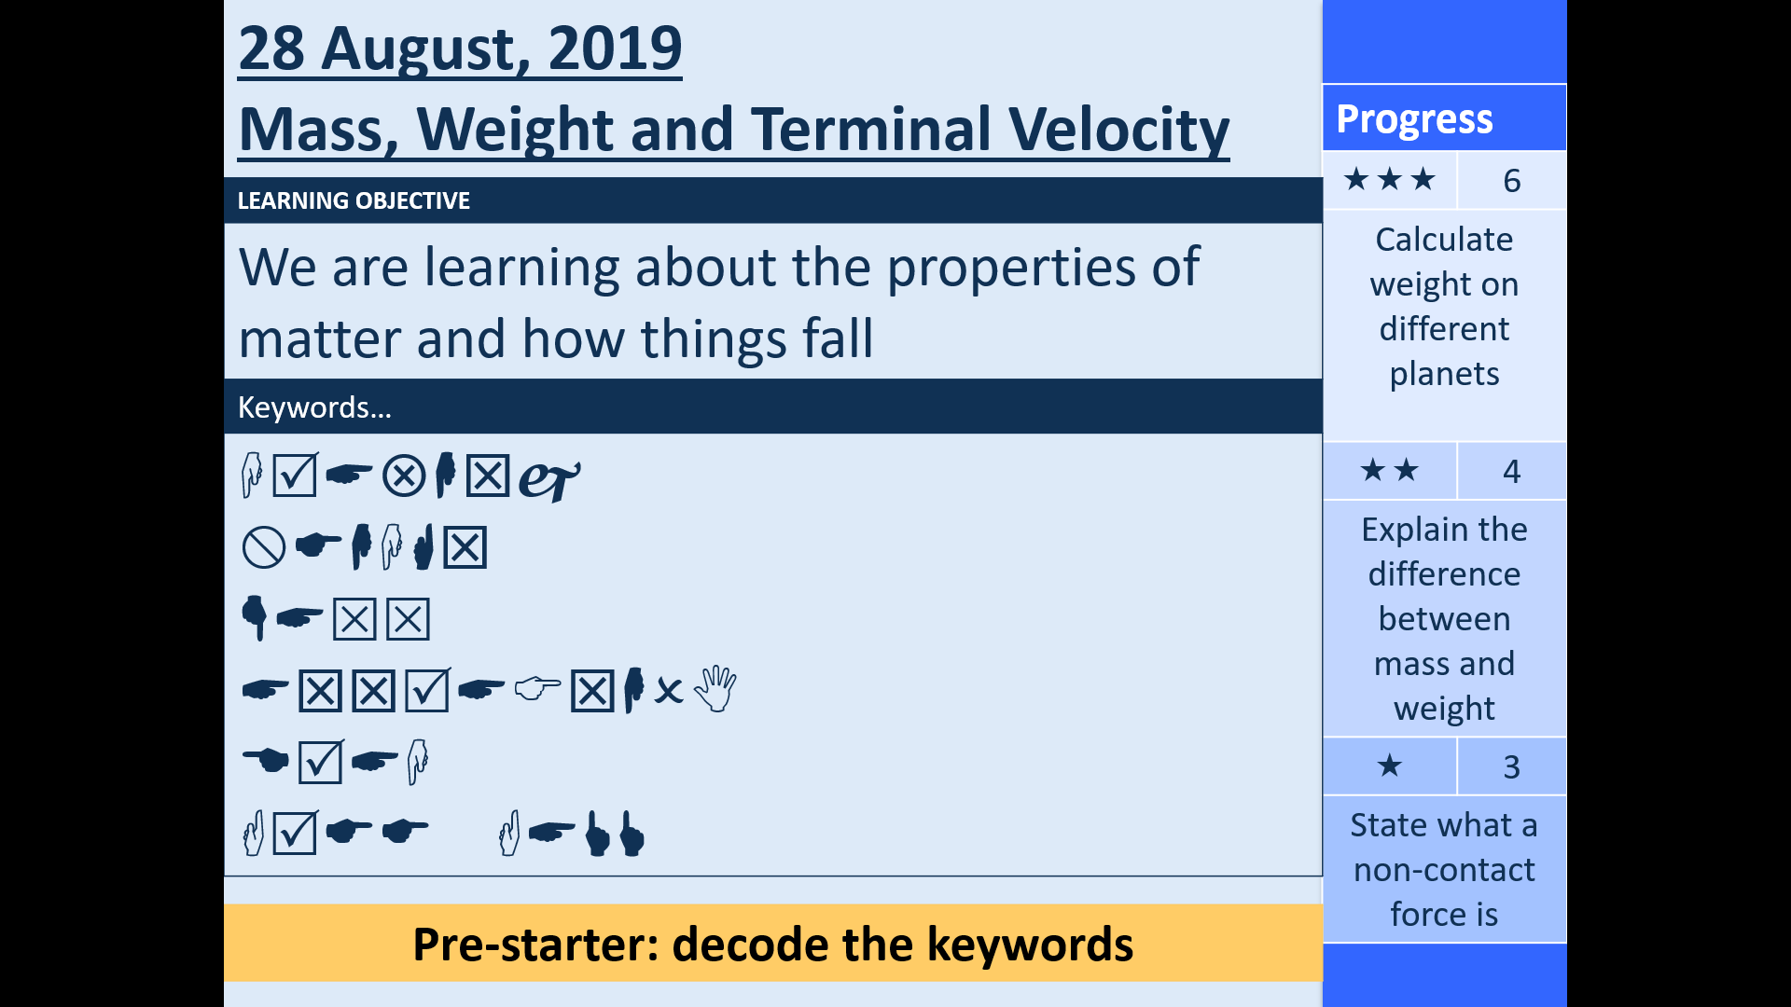Image resolution: width=1791 pixels, height=1007 pixels.
Task: Expand the Keywords section disclosure area
Action: pos(772,407)
